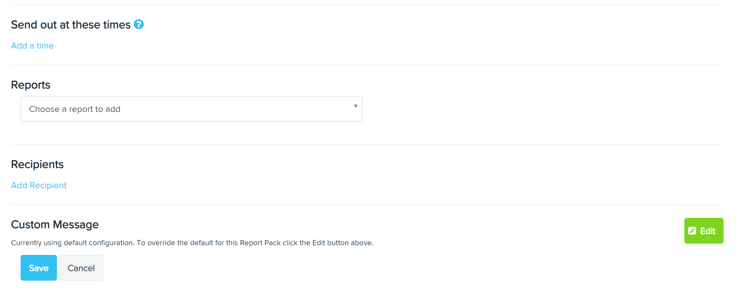Cancel editing the report pack
Image resolution: width=740 pixels, height=298 pixels.
(81, 268)
